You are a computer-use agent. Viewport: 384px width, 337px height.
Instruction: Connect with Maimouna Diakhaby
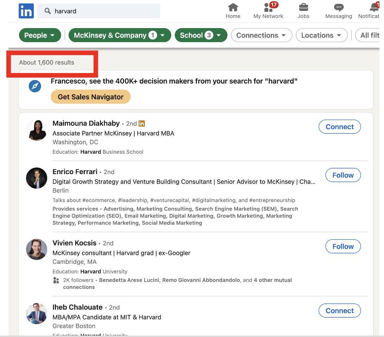[x=340, y=127]
